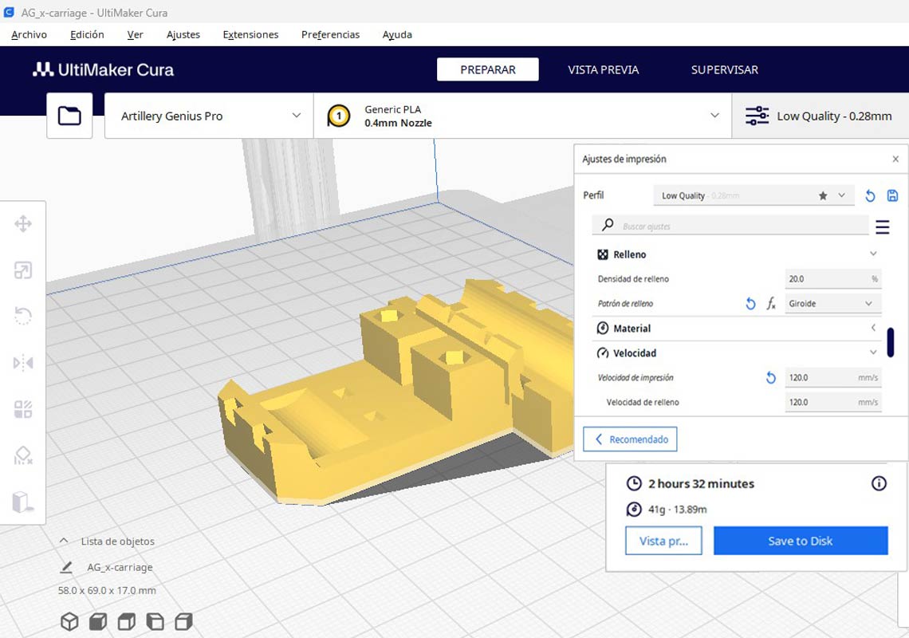Switch to the left side view cube
The image size is (909, 638).
click(x=155, y=622)
